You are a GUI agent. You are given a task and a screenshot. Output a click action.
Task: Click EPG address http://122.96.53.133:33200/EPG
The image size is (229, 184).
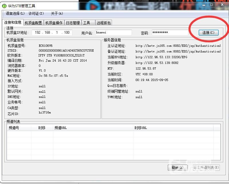161,57
